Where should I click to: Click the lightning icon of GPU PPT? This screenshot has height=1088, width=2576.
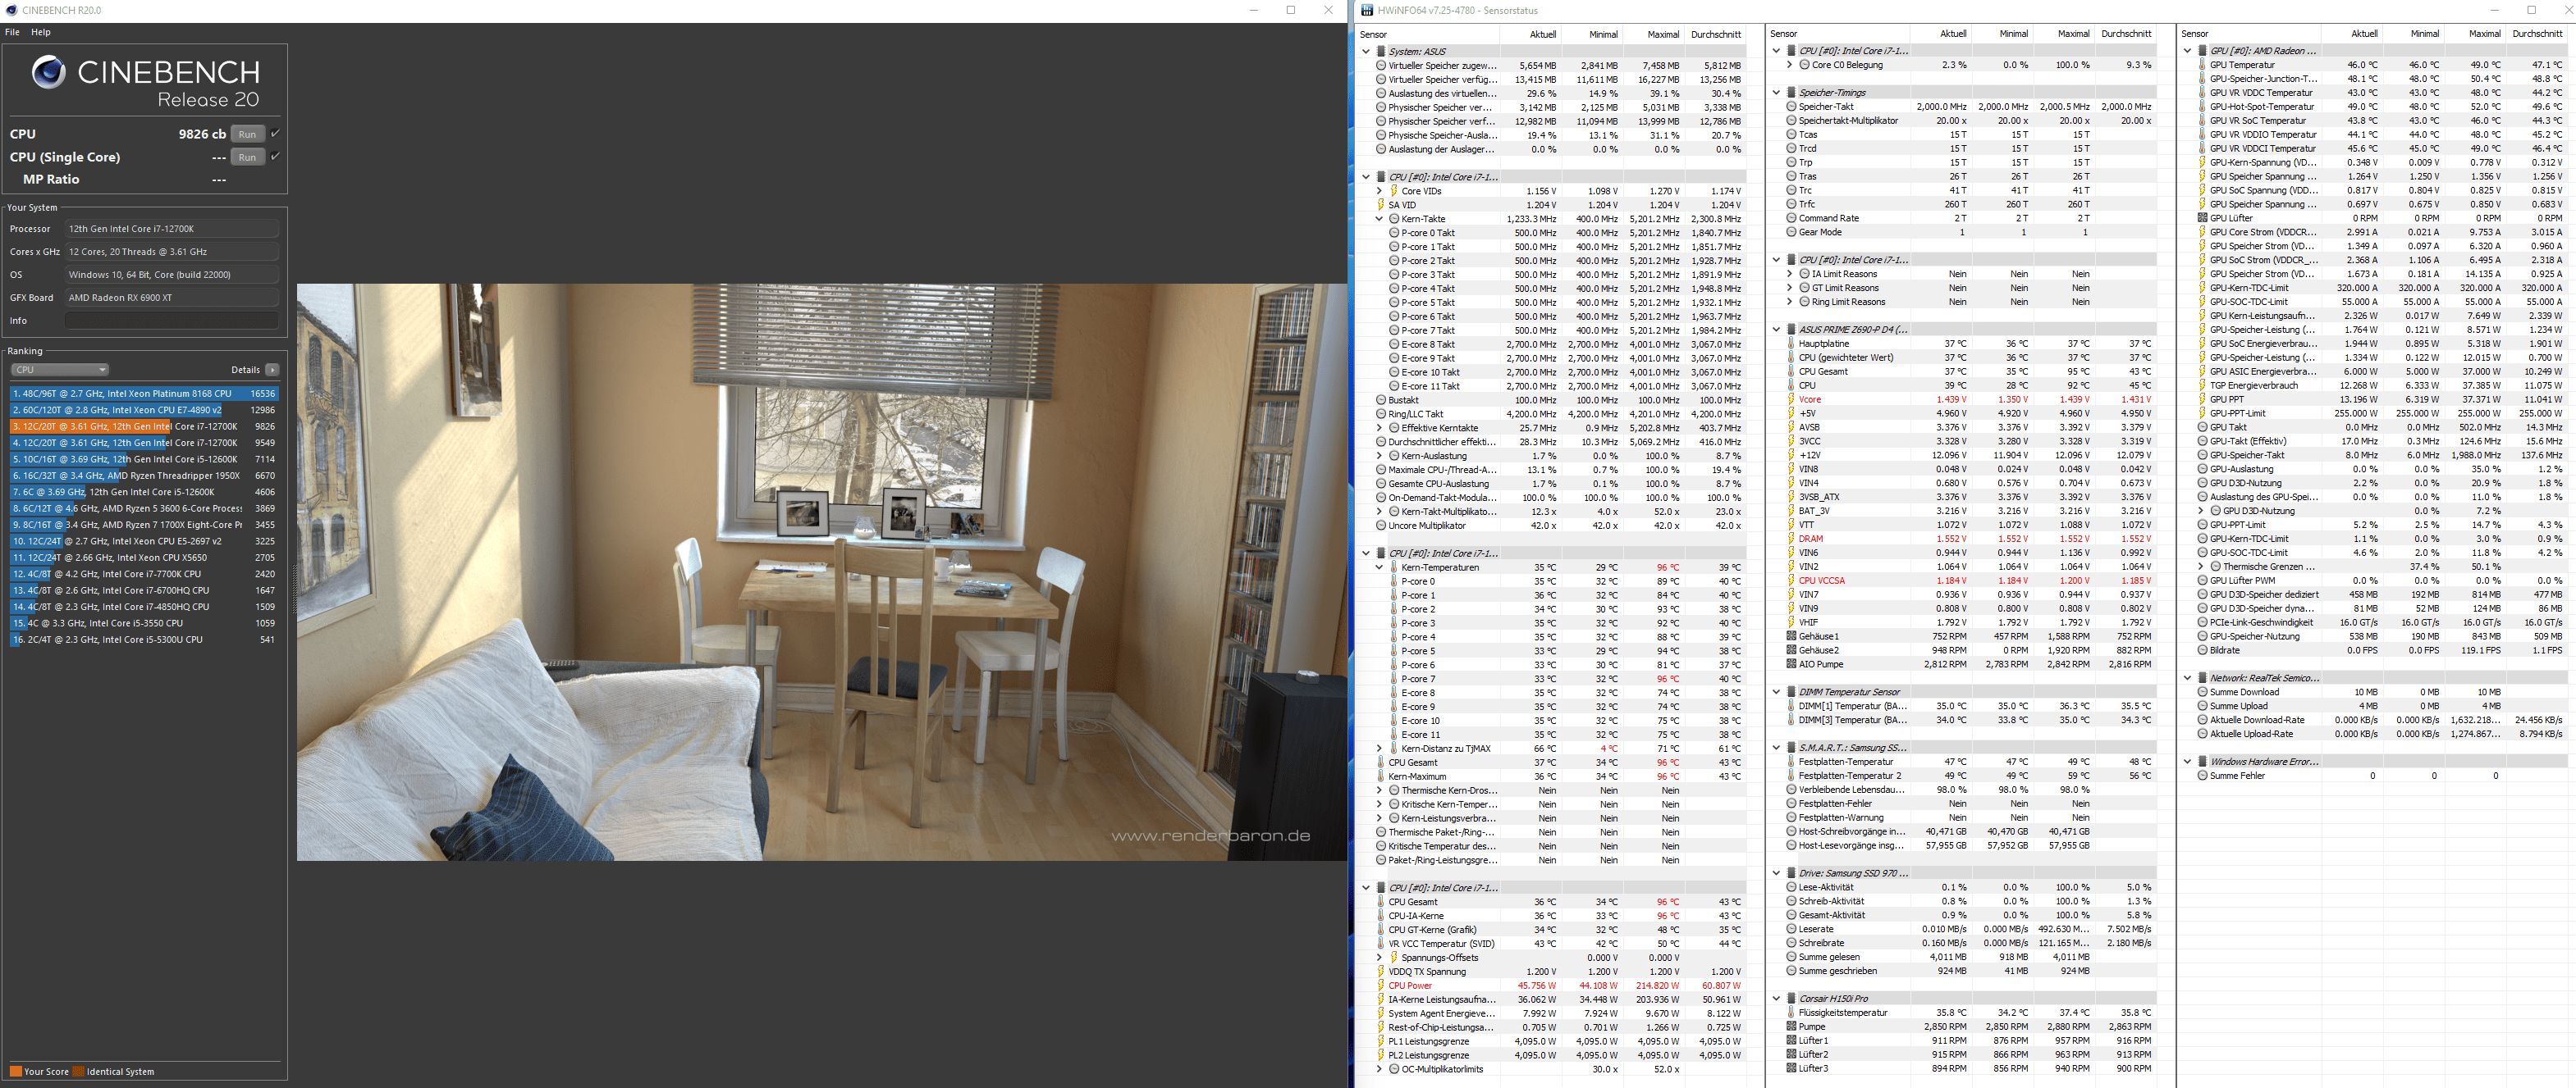[x=2202, y=399]
